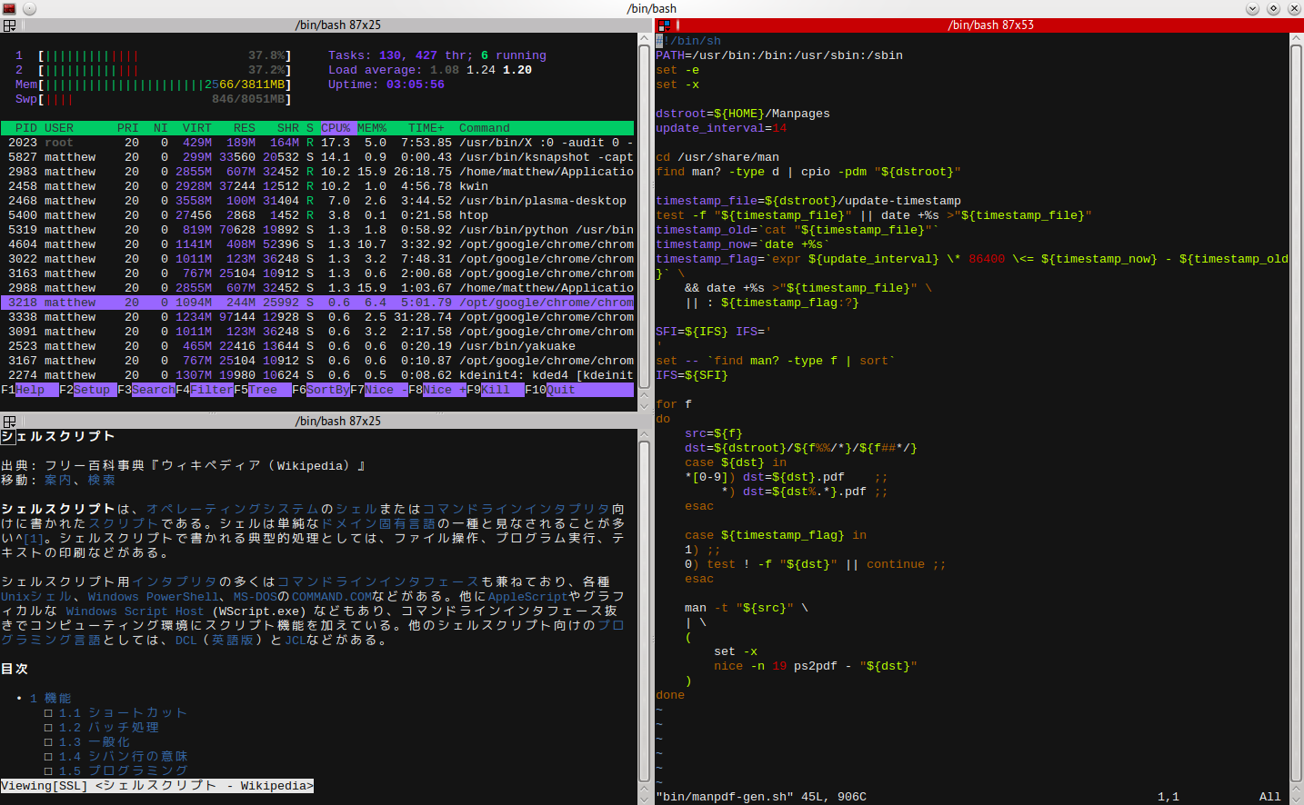Select process 2023 root /usr/bin/X
Screen dimensions: 1304x805
[x=317, y=143]
